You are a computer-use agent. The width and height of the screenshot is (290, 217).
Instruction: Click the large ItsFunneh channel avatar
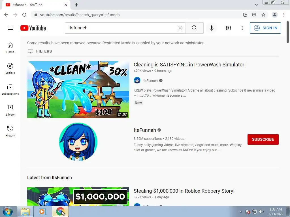pos(78,142)
